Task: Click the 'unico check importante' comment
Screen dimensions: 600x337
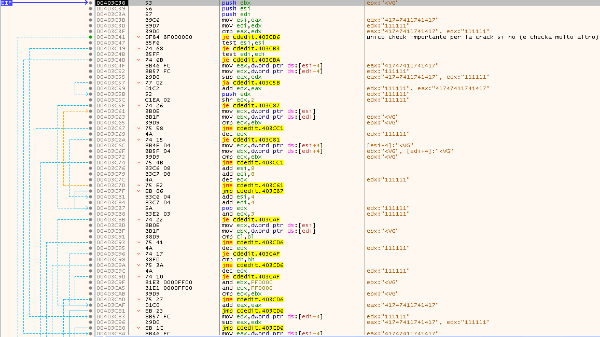Action: pyautogui.click(x=482, y=37)
